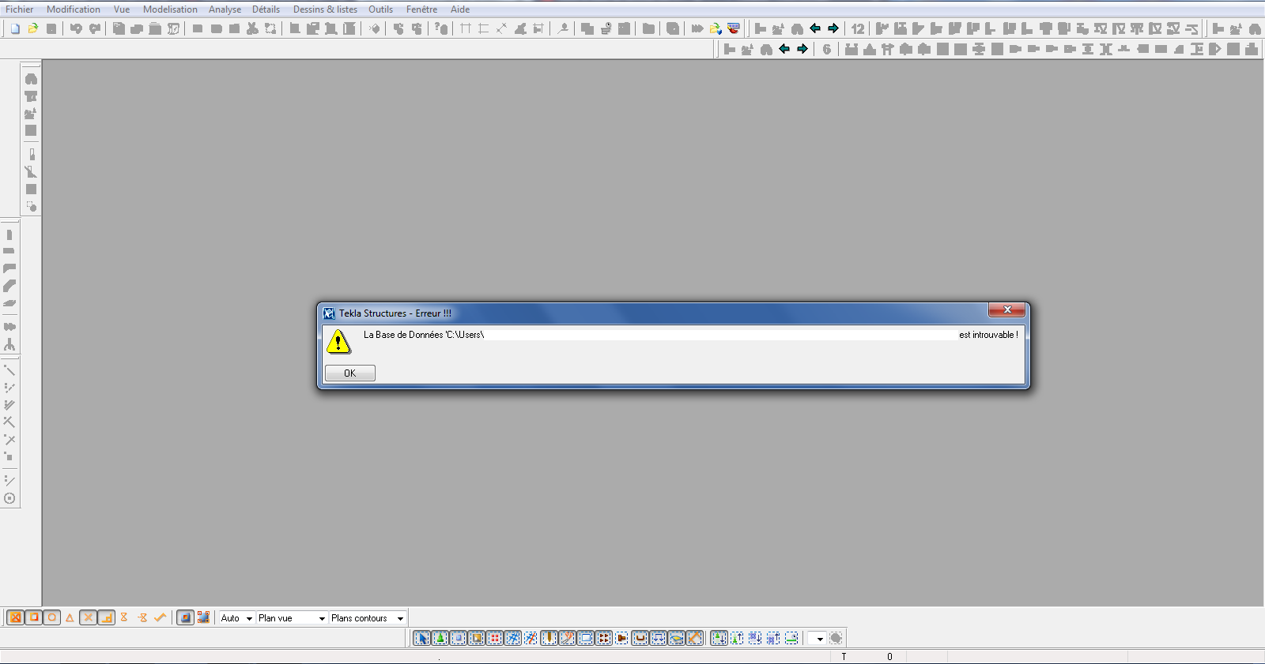
Task: Toggle the orange triangle snap switch
Action: pyautogui.click(x=70, y=617)
